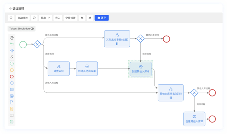Go back using the arrow beside 调拨流程

[x=10, y=8]
